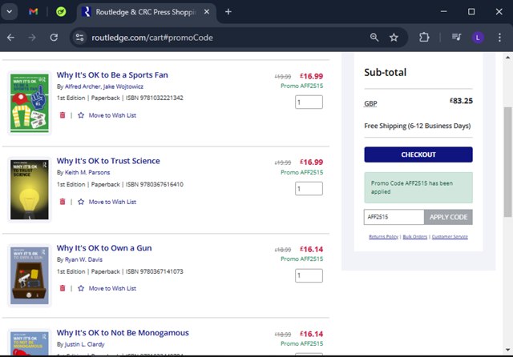Bookmark this page with the star icon
513x357 pixels.
[394, 38]
